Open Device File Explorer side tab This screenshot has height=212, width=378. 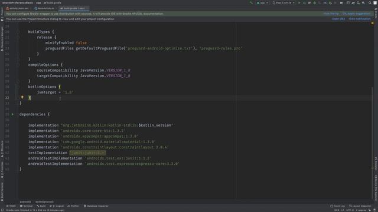[376, 187]
